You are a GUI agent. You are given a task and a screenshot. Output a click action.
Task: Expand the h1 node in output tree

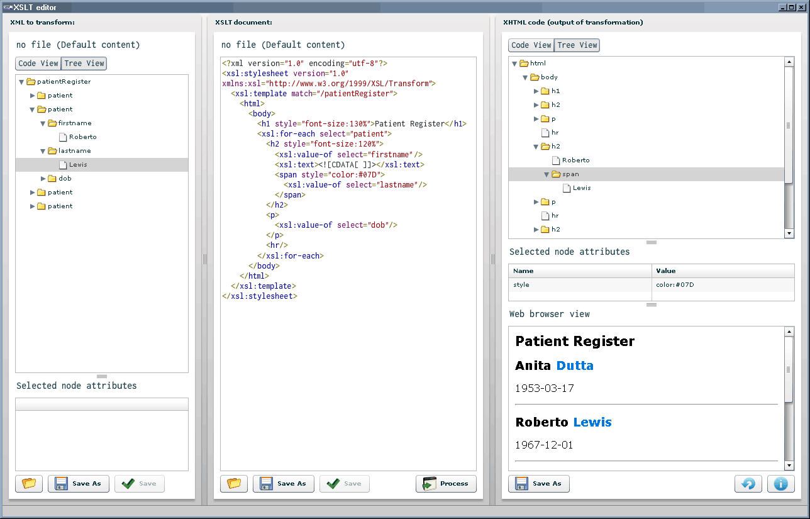pyautogui.click(x=536, y=91)
